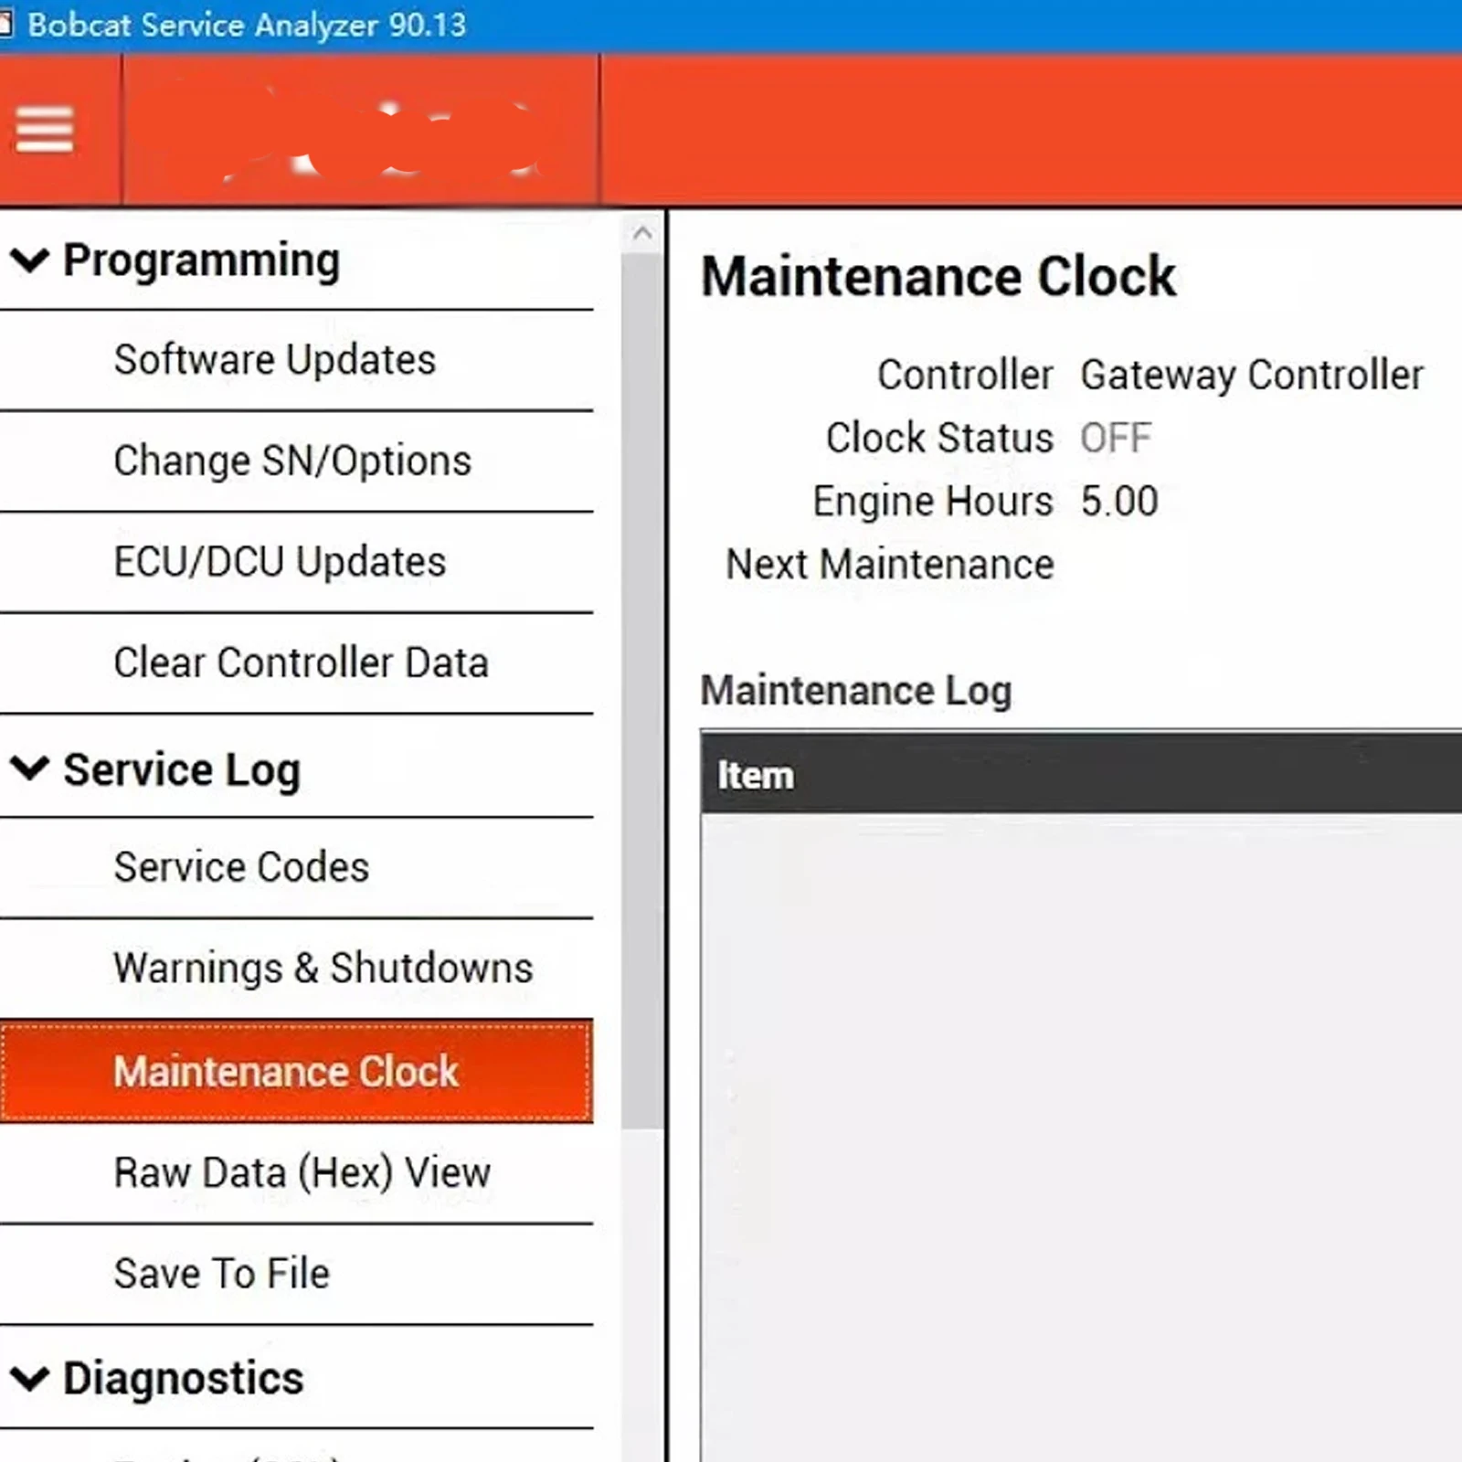The image size is (1462, 1462).
Task: Open Service Codes
Action: tap(296, 867)
